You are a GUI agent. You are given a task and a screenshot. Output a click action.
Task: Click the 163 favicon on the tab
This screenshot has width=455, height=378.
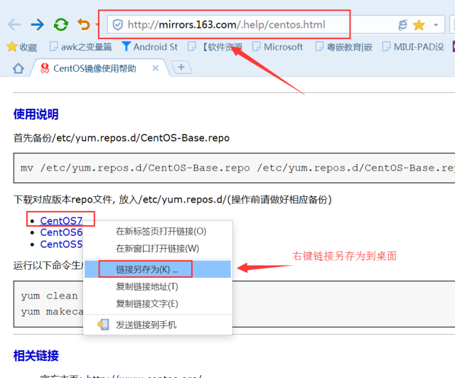[45, 68]
